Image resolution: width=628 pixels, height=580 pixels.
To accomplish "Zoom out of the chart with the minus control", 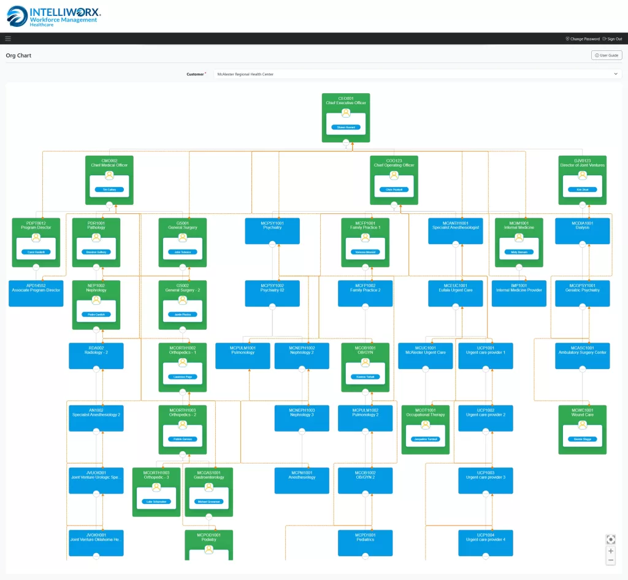I will [610, 561].
